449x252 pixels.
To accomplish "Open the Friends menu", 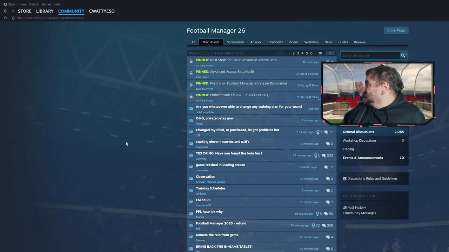I will coord(34,4).
